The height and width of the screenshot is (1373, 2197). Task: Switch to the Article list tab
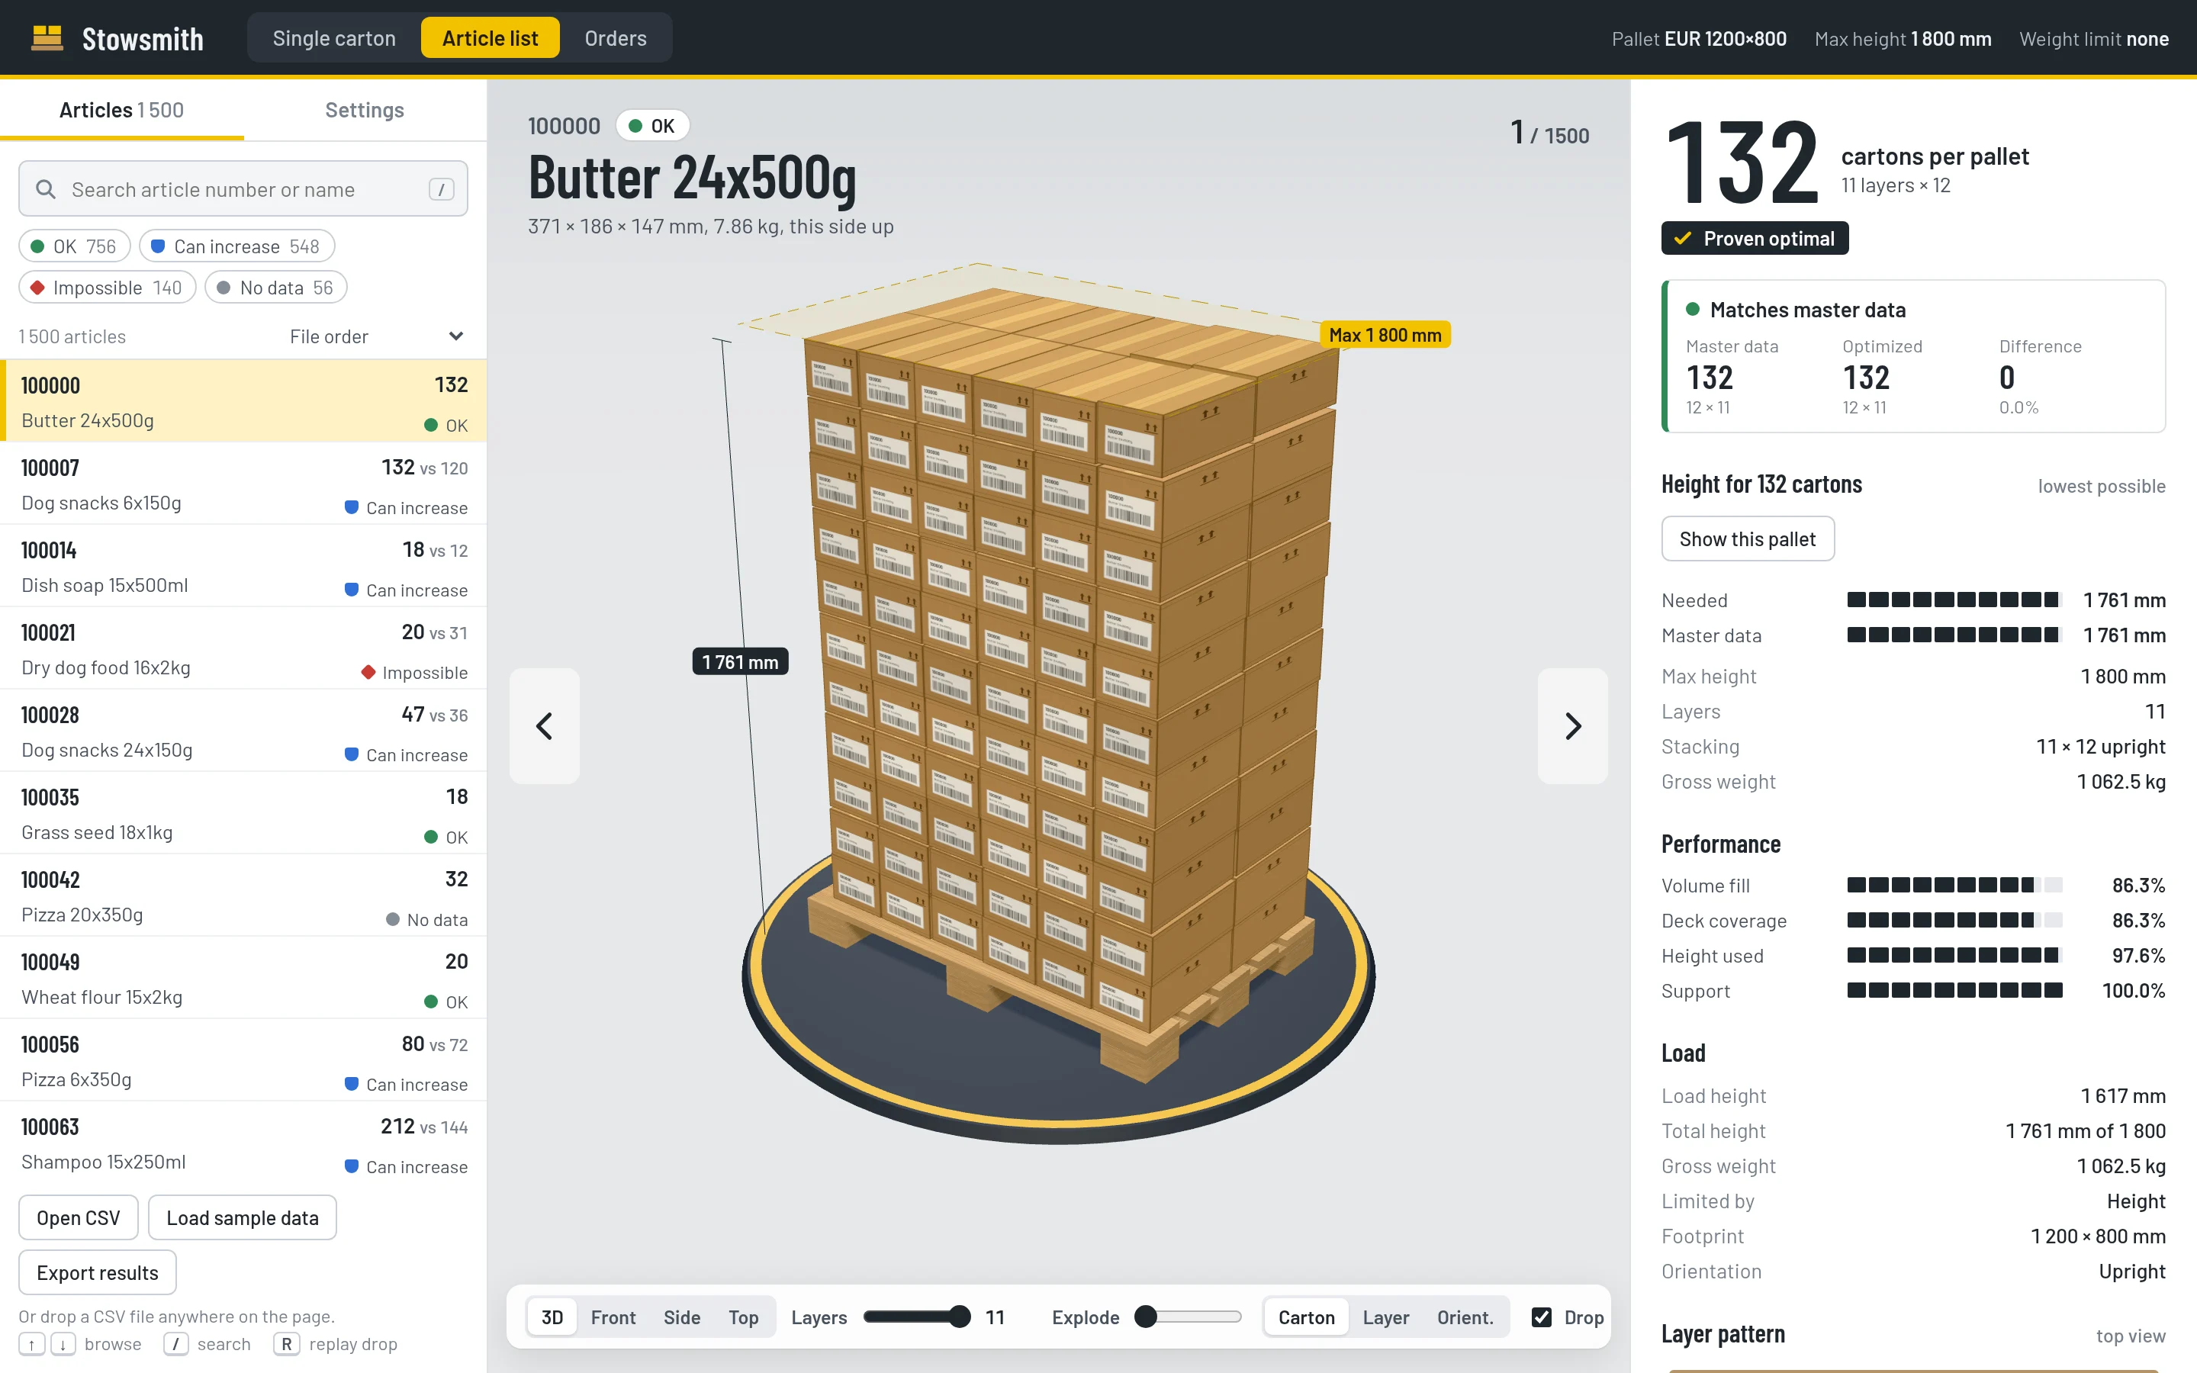pos(491,38)
